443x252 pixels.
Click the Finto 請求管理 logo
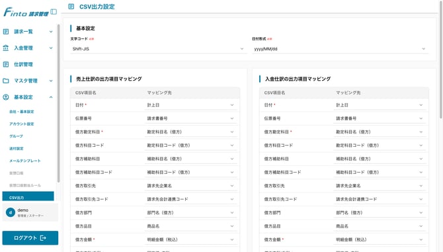[x=26, y=12]
